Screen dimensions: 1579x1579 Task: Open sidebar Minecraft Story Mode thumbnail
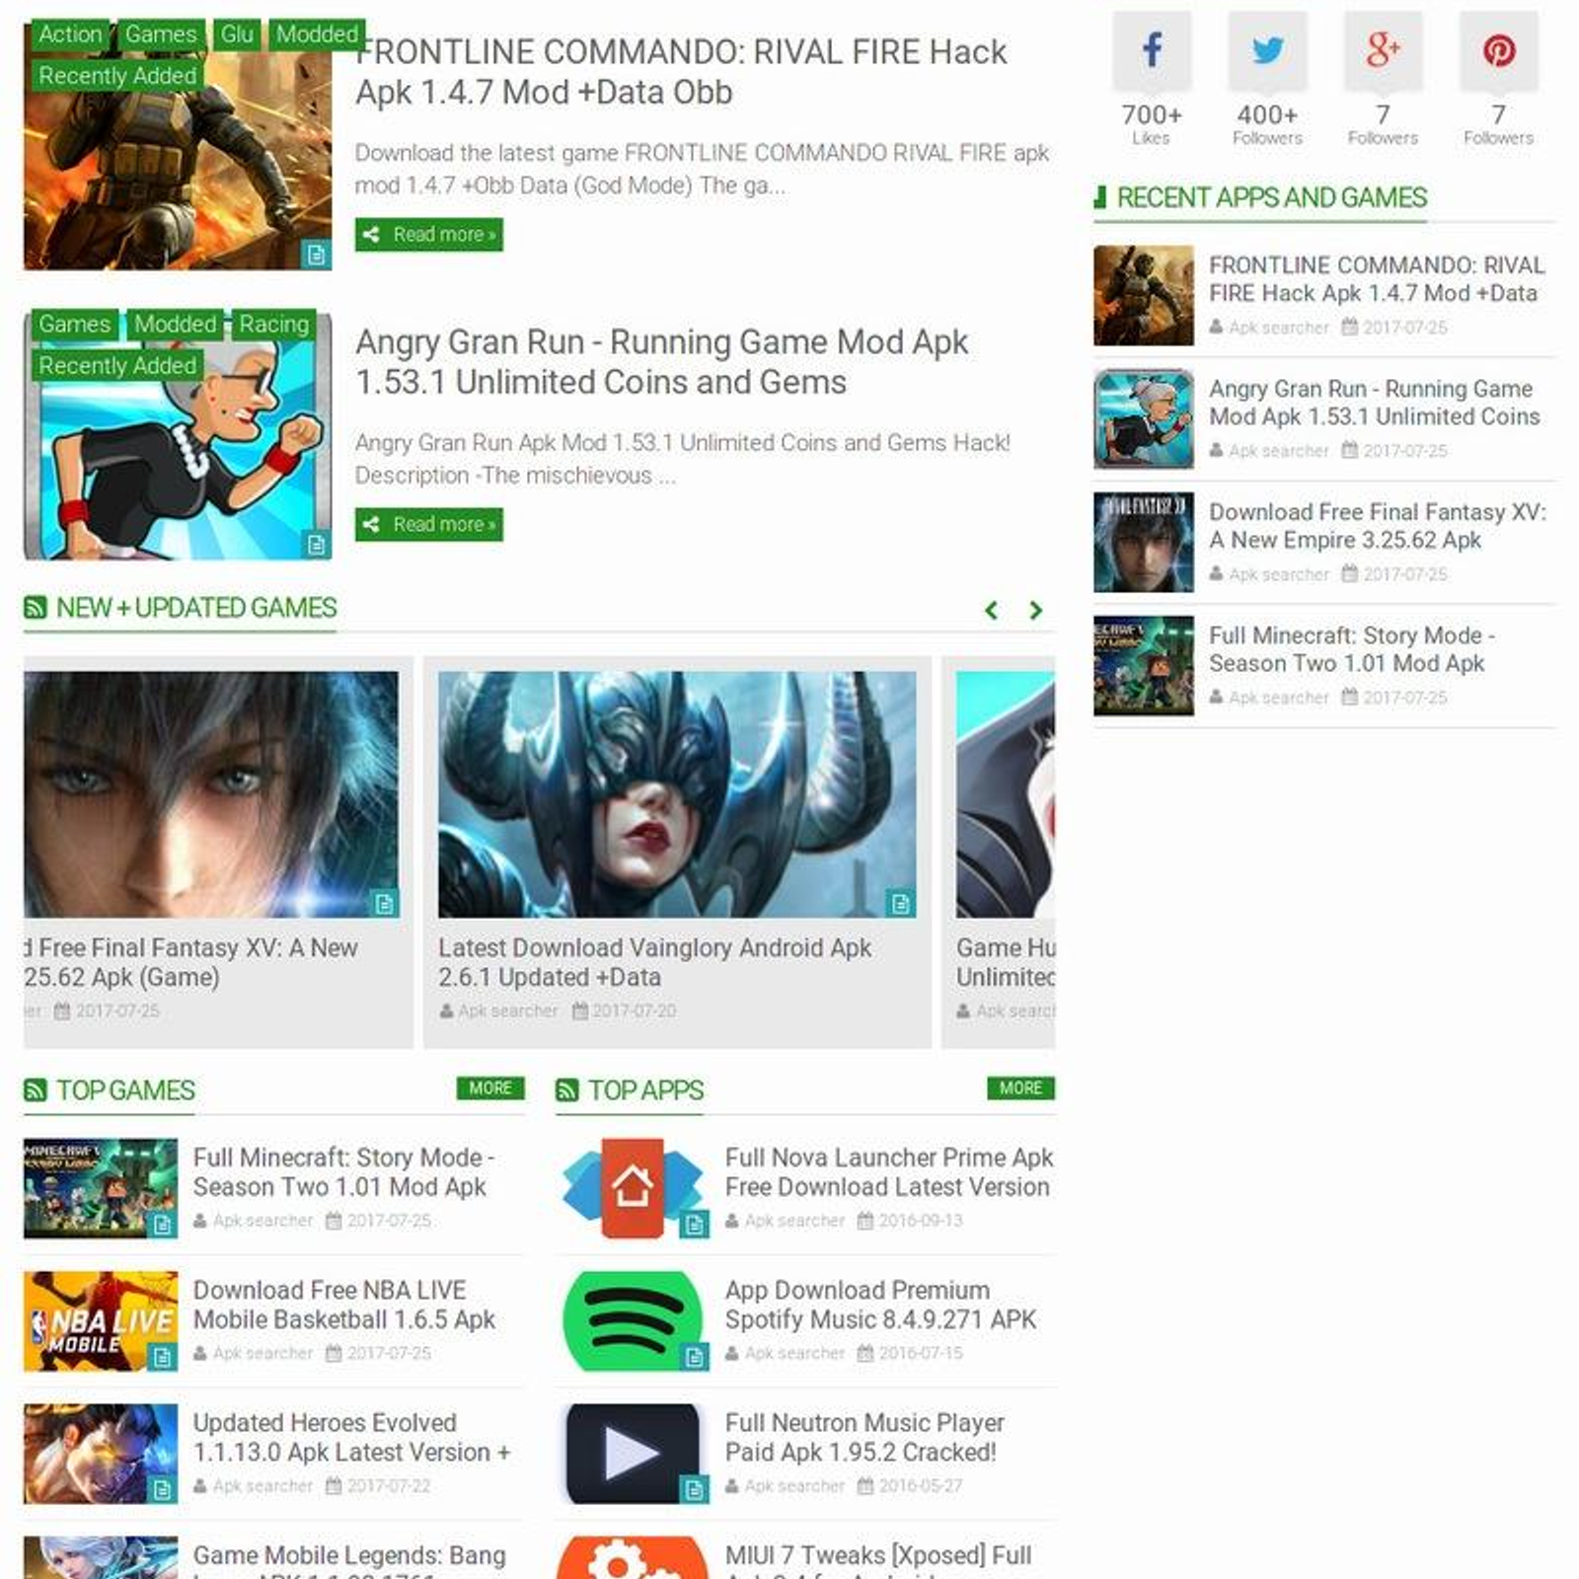(1144, 666)
